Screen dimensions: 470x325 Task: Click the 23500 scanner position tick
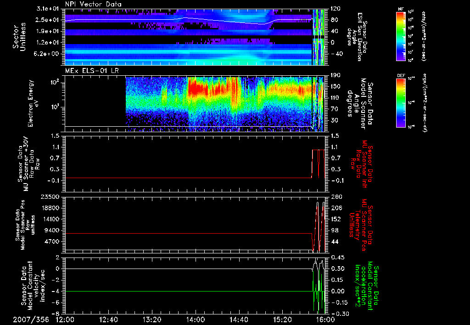[50, 197]
